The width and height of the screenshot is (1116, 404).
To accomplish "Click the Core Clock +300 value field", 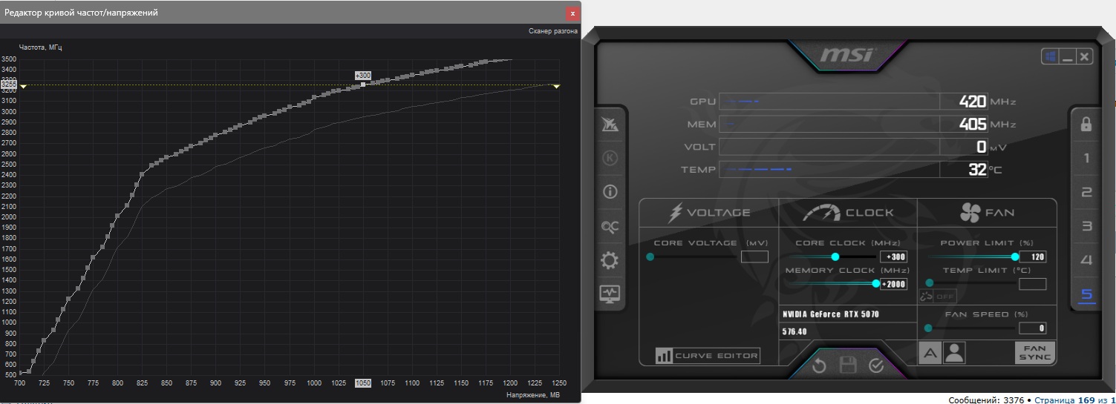I will point(893,256).
